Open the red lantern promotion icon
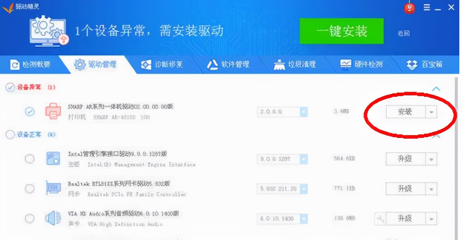 [x=410, y=7]
